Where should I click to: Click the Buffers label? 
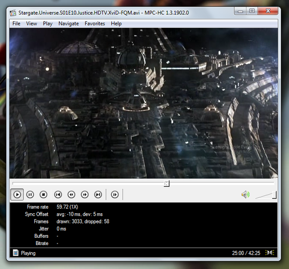click(x=41, y=236)
